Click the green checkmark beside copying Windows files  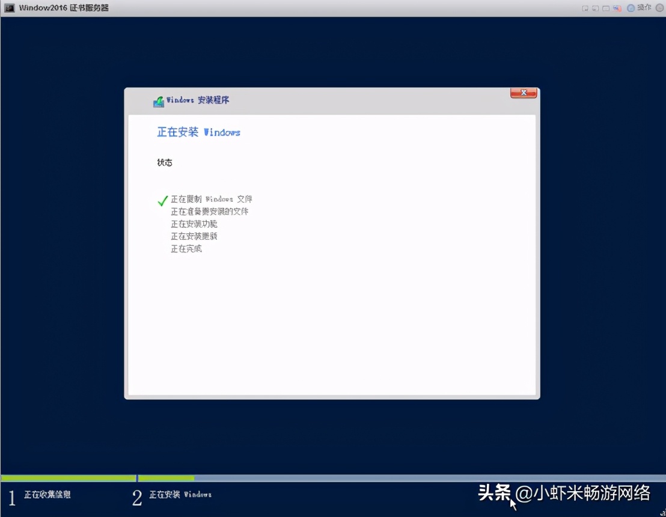[x=163, y=201]
